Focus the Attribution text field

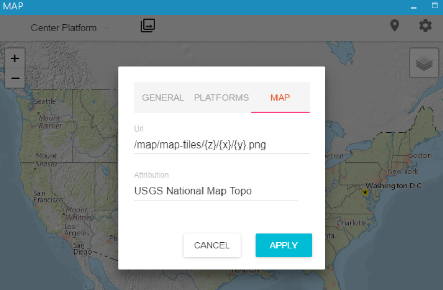pos(215,191)
